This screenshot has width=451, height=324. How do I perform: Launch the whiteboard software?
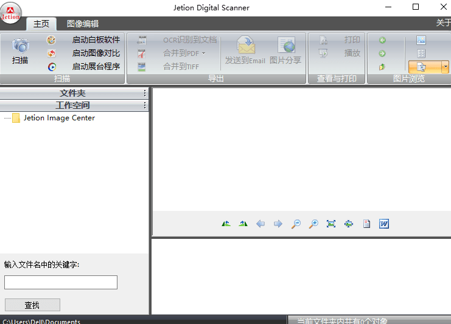pos(96,40)
